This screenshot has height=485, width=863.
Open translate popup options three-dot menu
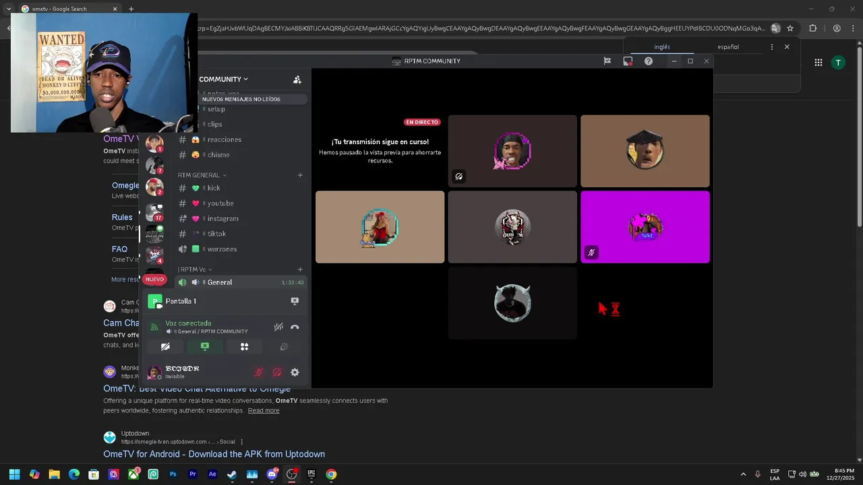(772, 47)
